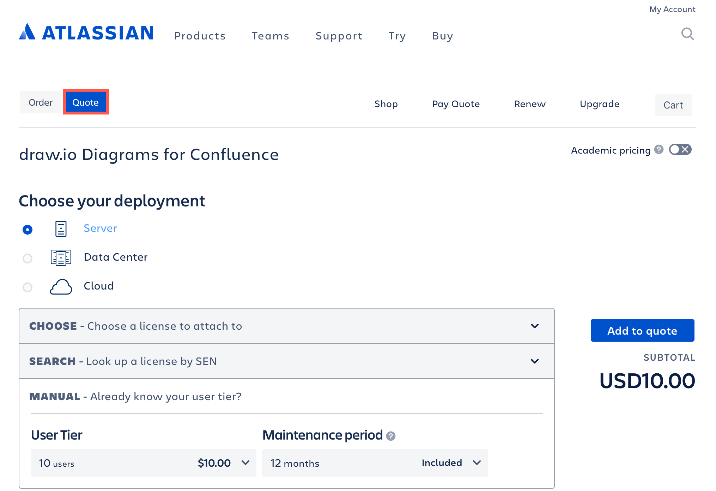716x491 pixels.
Task: Expand the SEARCH by SEN section
Action: point(535,361)
